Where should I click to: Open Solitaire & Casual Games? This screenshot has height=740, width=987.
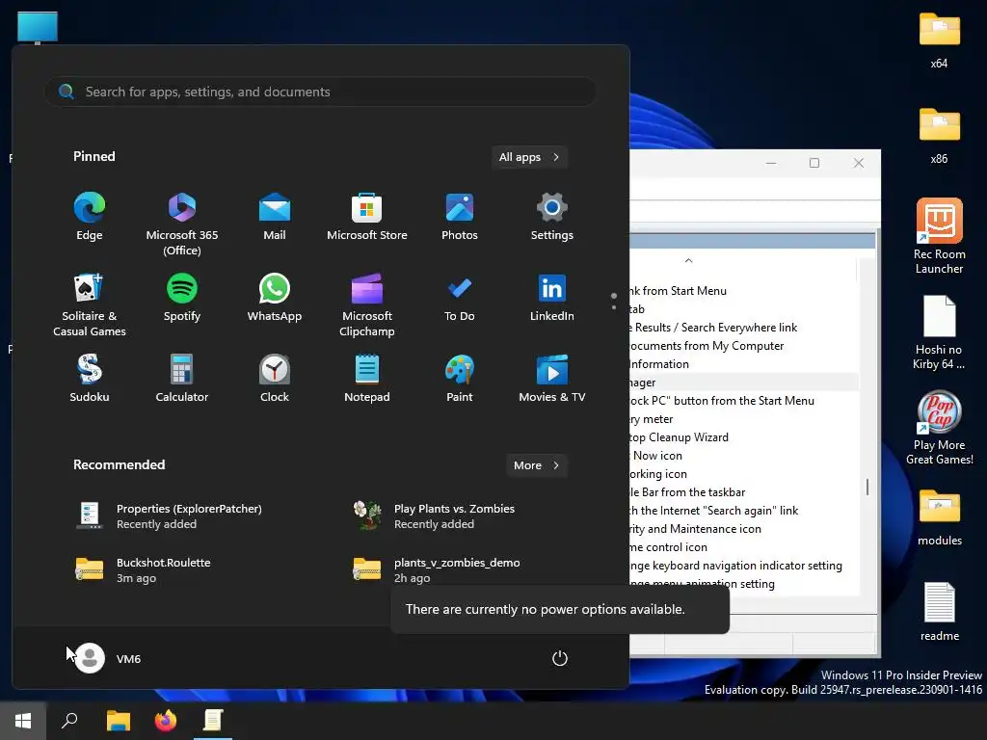pos(90,305)
